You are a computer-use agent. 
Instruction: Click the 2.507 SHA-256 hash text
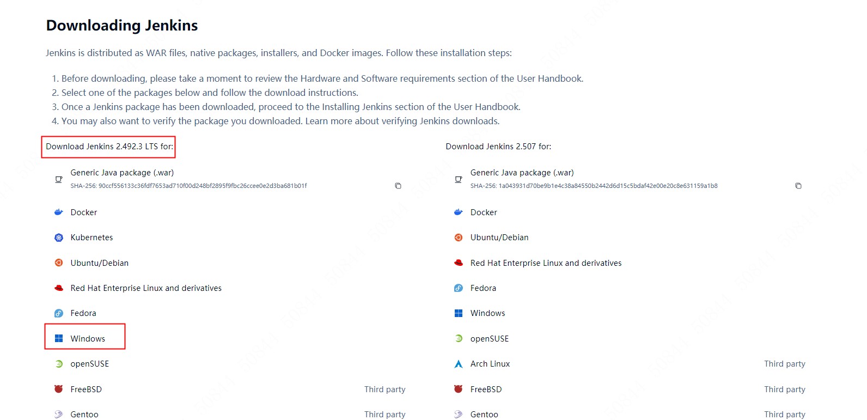click(594, 186)
